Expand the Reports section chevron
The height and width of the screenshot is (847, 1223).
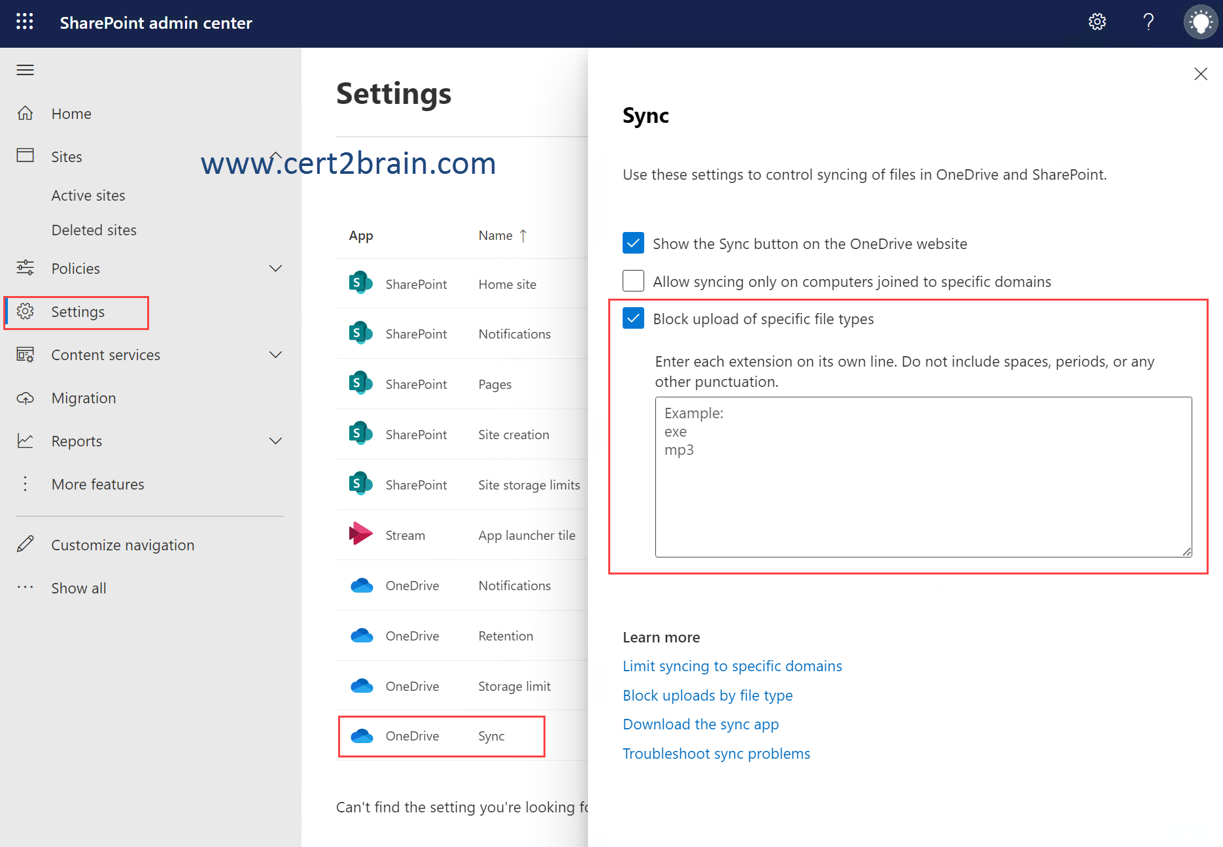[x=276, y=440]
